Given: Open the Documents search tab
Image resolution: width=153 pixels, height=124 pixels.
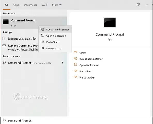Looking at the screenshot, I should point(30,5).
